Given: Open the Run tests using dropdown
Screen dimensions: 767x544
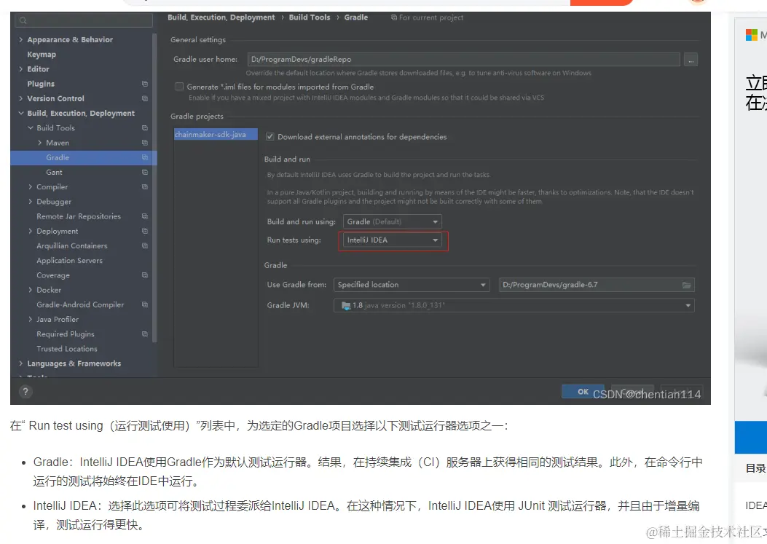Looking at the screenshot, I should pyautogui.click(x=393, y=240).
